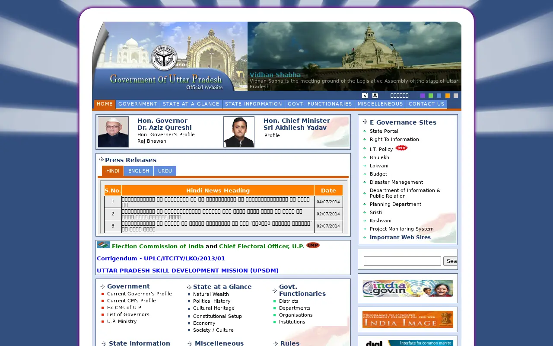This screenshot has height=346, width=553.
Task: Open the india.gov.in banner
Action: coord(408,288)
